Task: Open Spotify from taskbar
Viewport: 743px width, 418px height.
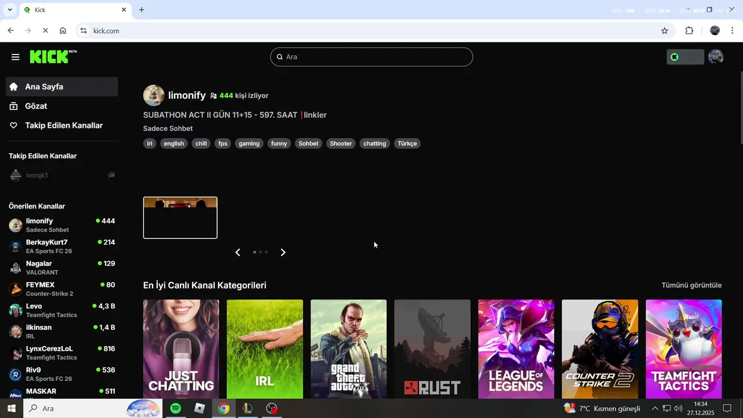Action: pyautogui.click(x=175, y=409)
